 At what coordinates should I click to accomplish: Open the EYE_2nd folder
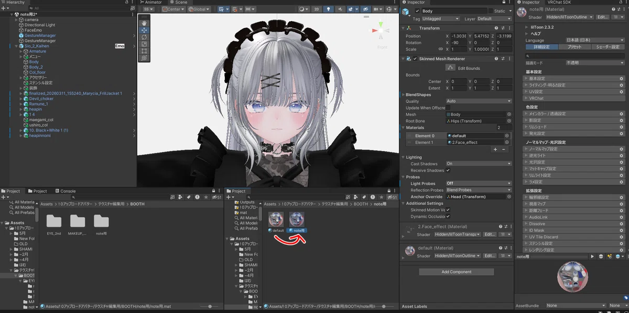click(54, 221)
